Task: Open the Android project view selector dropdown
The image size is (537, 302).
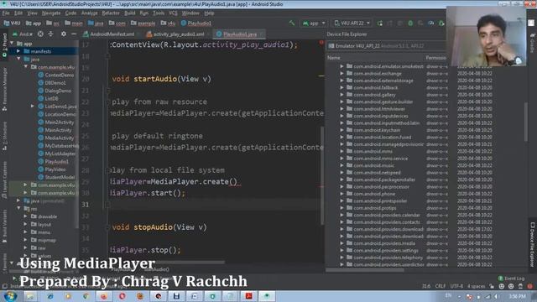Action: click(x=23, y=34)
